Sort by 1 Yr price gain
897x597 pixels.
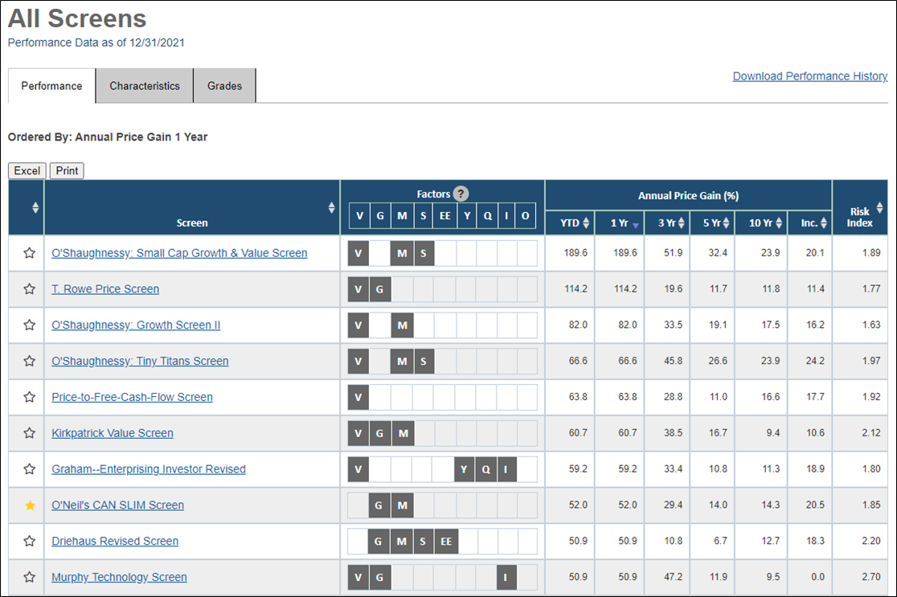[635, 225]
